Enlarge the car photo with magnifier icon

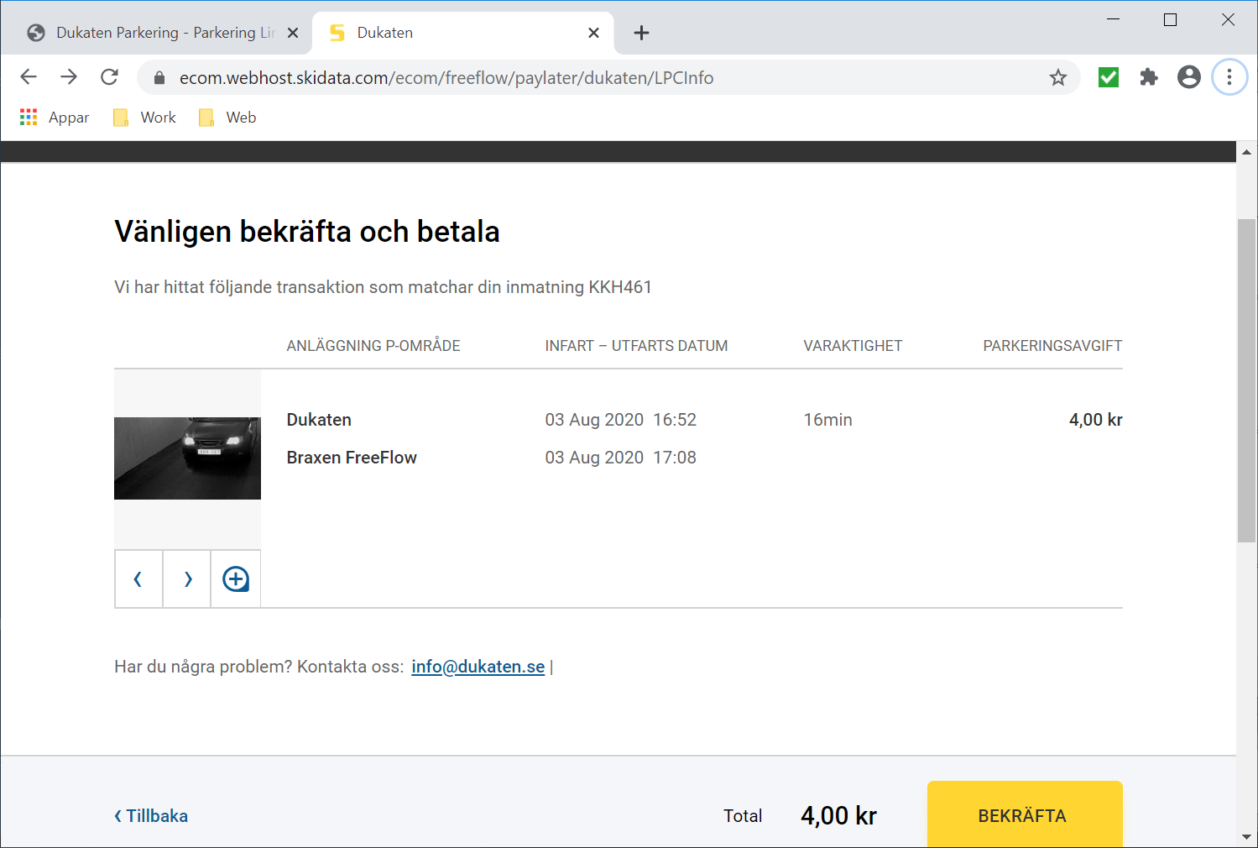[236, 578]
